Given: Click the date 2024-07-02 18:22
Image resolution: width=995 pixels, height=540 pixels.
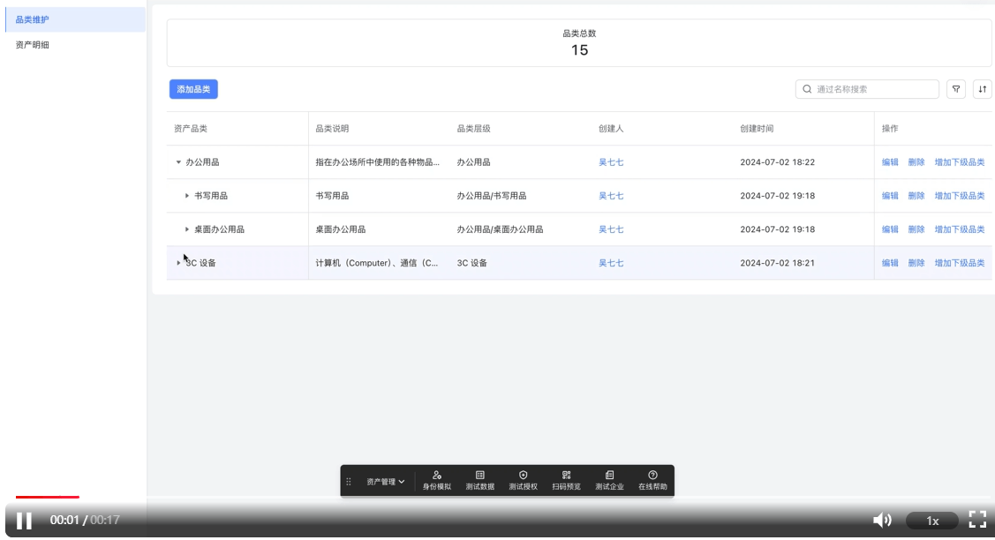Looking at the screenshot, I should point(777,161).
